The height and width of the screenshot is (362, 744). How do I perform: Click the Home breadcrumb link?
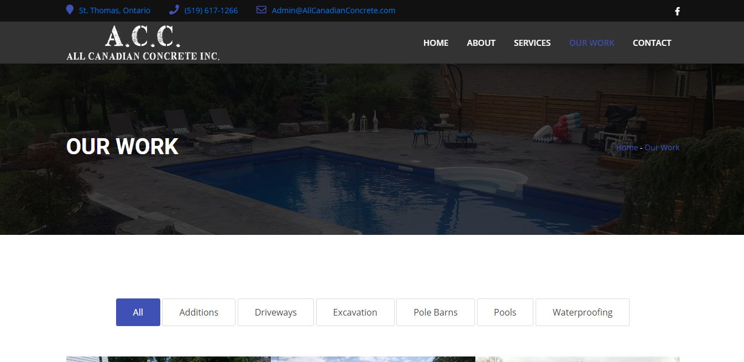click(x=627, y=148)
